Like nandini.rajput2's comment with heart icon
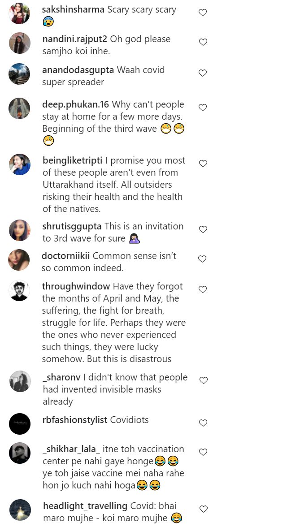This screenshot has width=287, height=531. click(x=203, y=42)
